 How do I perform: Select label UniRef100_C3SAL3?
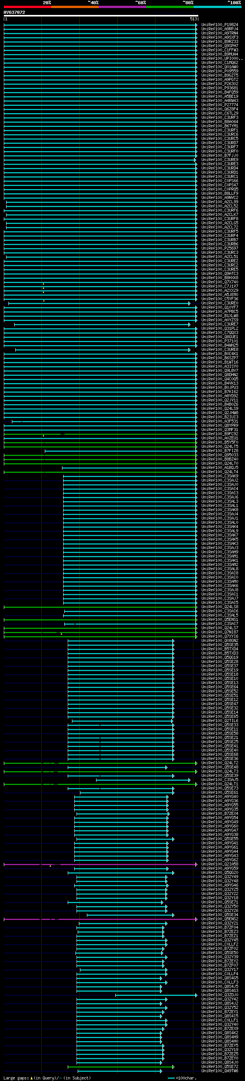click(x=219, y=502)
